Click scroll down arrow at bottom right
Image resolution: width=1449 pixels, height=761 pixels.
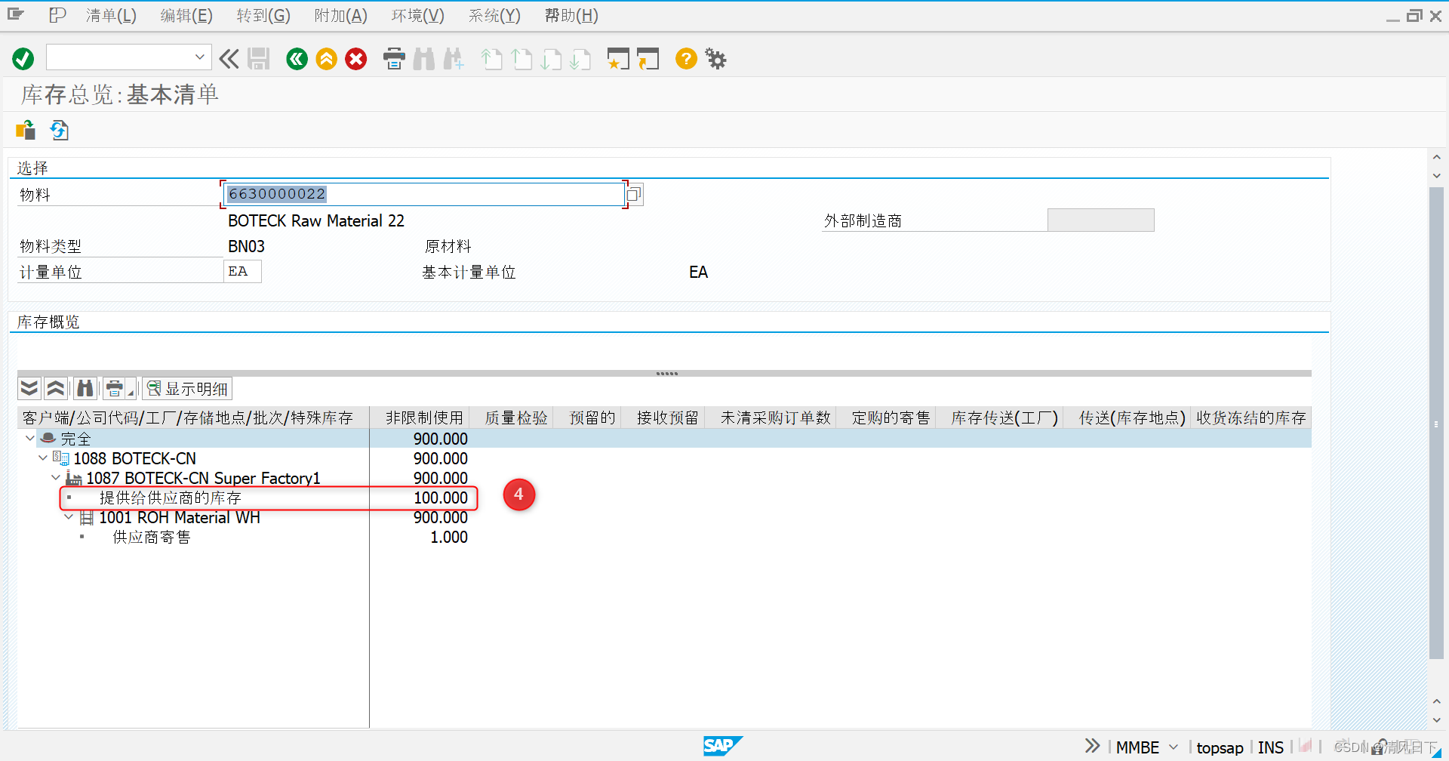1436,719
